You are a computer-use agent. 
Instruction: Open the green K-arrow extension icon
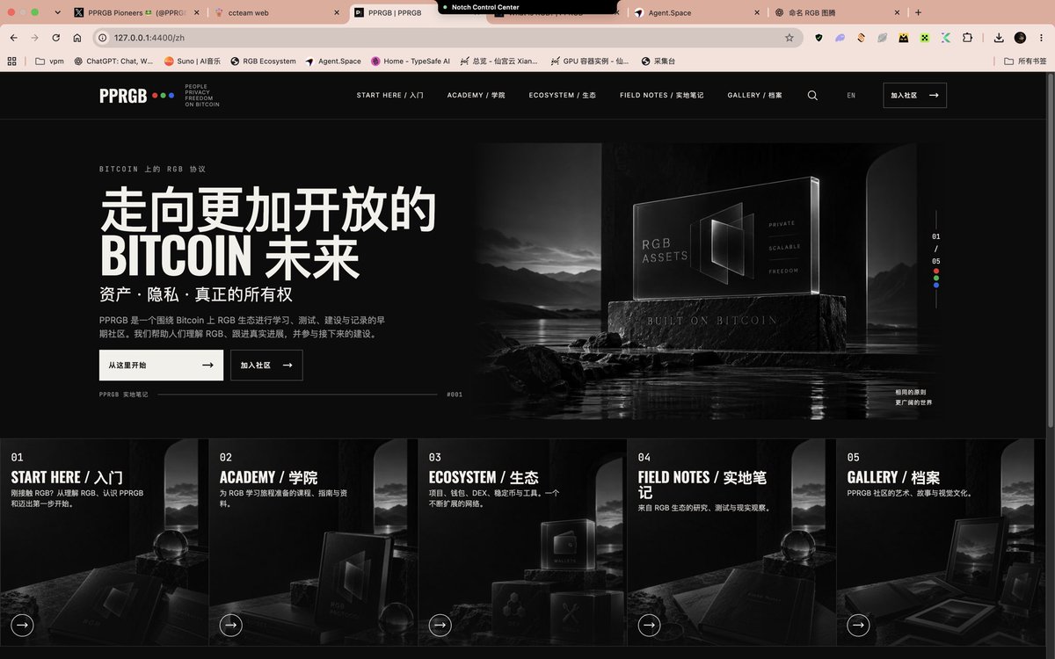(x=946, y=38)
